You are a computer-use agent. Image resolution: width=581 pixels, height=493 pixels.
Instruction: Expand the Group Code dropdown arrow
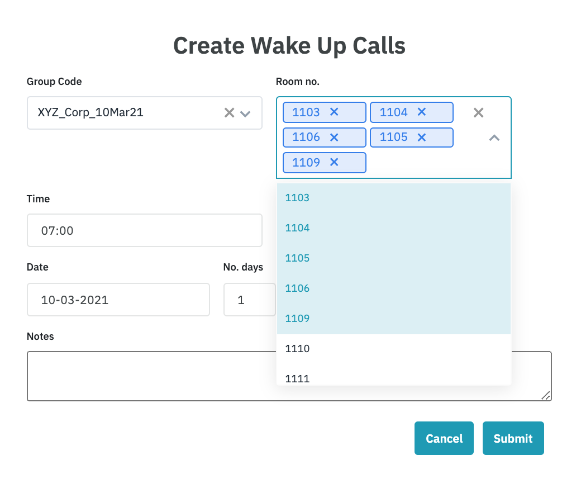[245, 113]
